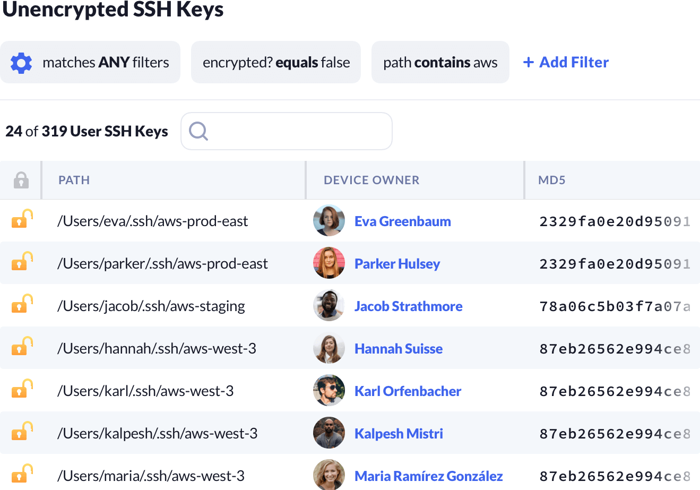Image resolution: width=700 pixels, height=490 pixels.
Task: Click the Add Filter button
Action: click(566, 63)
